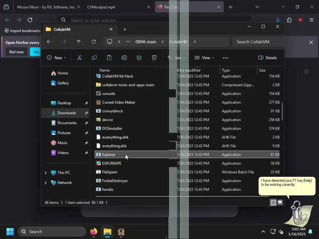Click the brown creature app icon in taskbar
Screen dimensions: 319x239
[121, 232]
